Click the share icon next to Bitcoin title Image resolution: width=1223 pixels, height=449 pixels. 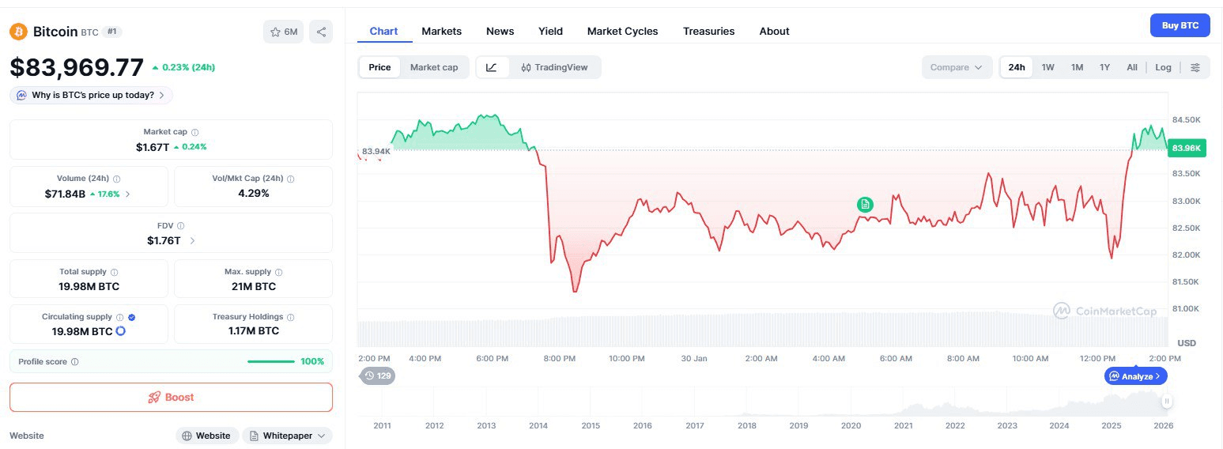[321, 32]
